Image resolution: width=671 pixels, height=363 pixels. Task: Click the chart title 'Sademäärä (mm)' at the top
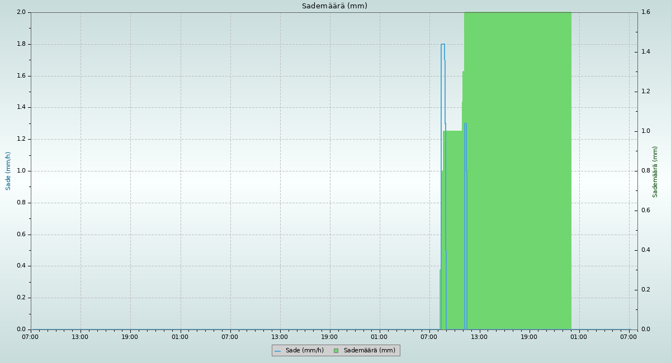point(334,6)
